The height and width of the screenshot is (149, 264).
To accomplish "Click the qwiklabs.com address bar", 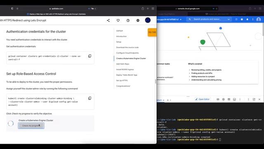I will click(57, 8).
